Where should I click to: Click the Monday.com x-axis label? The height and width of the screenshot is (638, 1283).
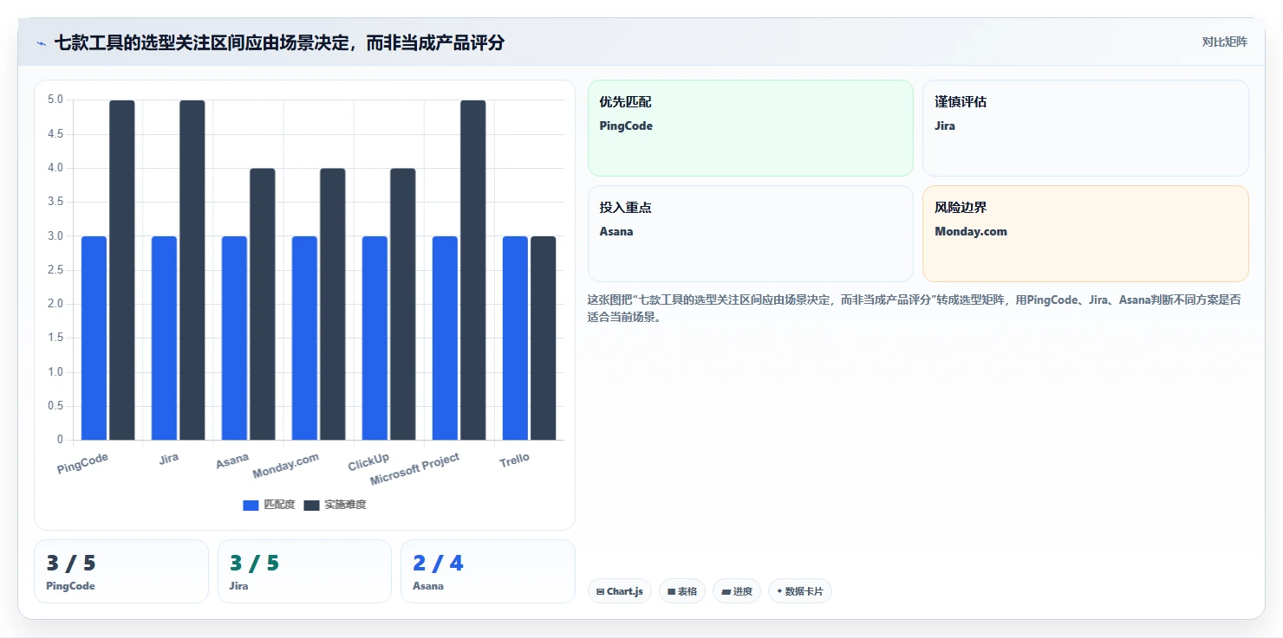coord(286,466)
